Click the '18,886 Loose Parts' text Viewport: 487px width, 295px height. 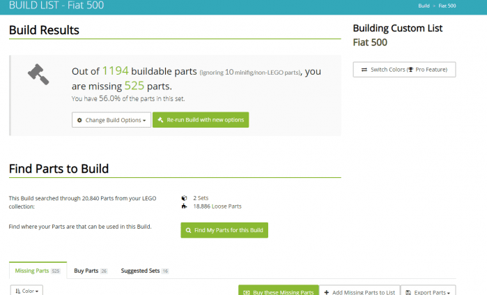tap(217, 206)
